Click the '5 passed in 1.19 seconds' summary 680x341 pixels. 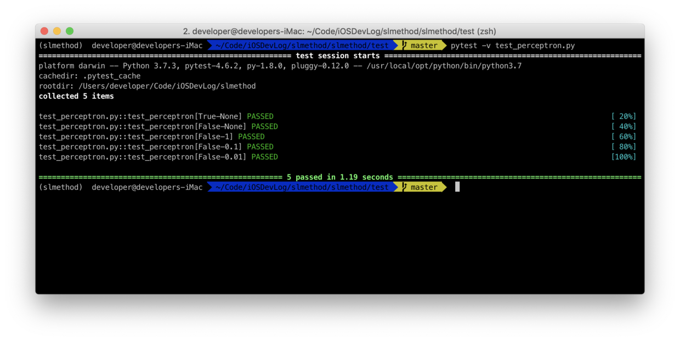(x=340, y=177)
